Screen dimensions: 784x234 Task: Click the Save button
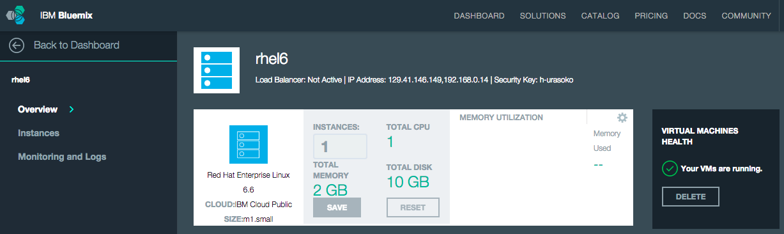point(337,208)
